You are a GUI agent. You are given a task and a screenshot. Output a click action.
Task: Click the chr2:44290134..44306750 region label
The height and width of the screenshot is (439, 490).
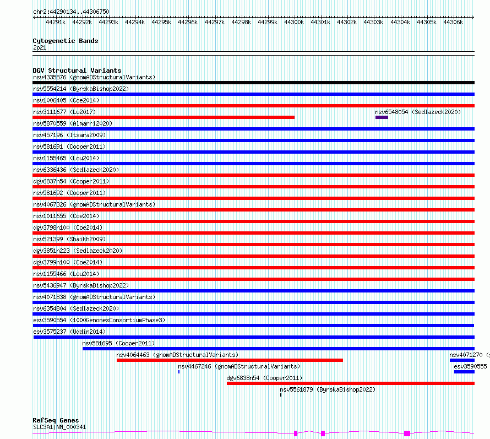click(x=71, y=12)
